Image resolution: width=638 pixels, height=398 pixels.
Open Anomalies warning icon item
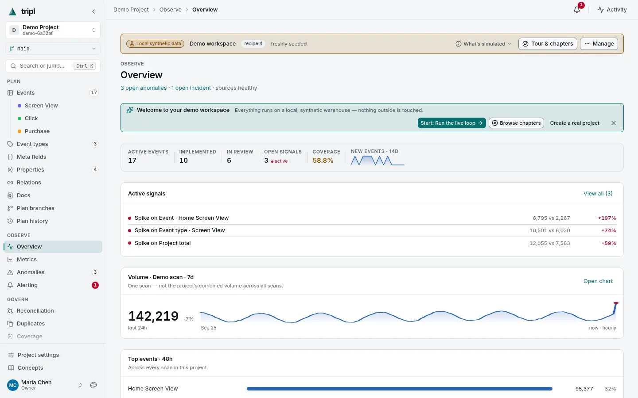pos(53,272)
